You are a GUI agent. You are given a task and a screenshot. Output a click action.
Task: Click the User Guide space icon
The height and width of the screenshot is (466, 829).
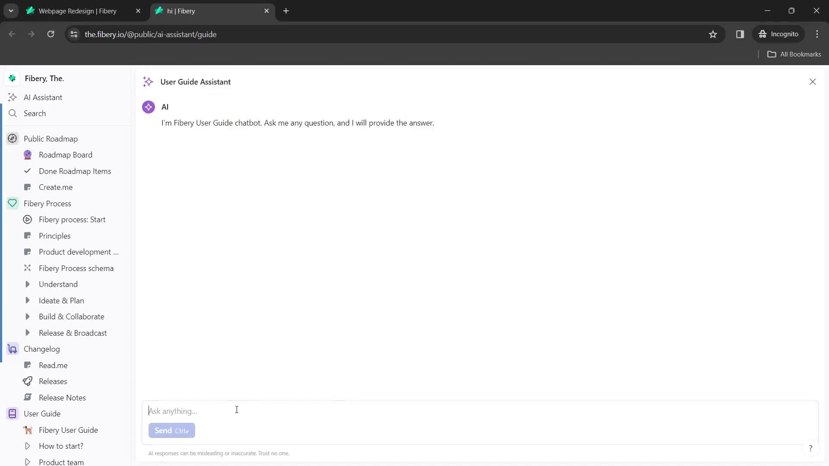click(13, 414)
